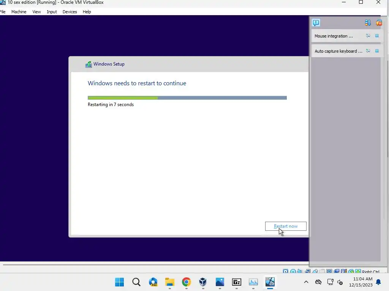Open the Photos app from the taskbar
This screenshot has width=389, height=291.
(220, 282)
